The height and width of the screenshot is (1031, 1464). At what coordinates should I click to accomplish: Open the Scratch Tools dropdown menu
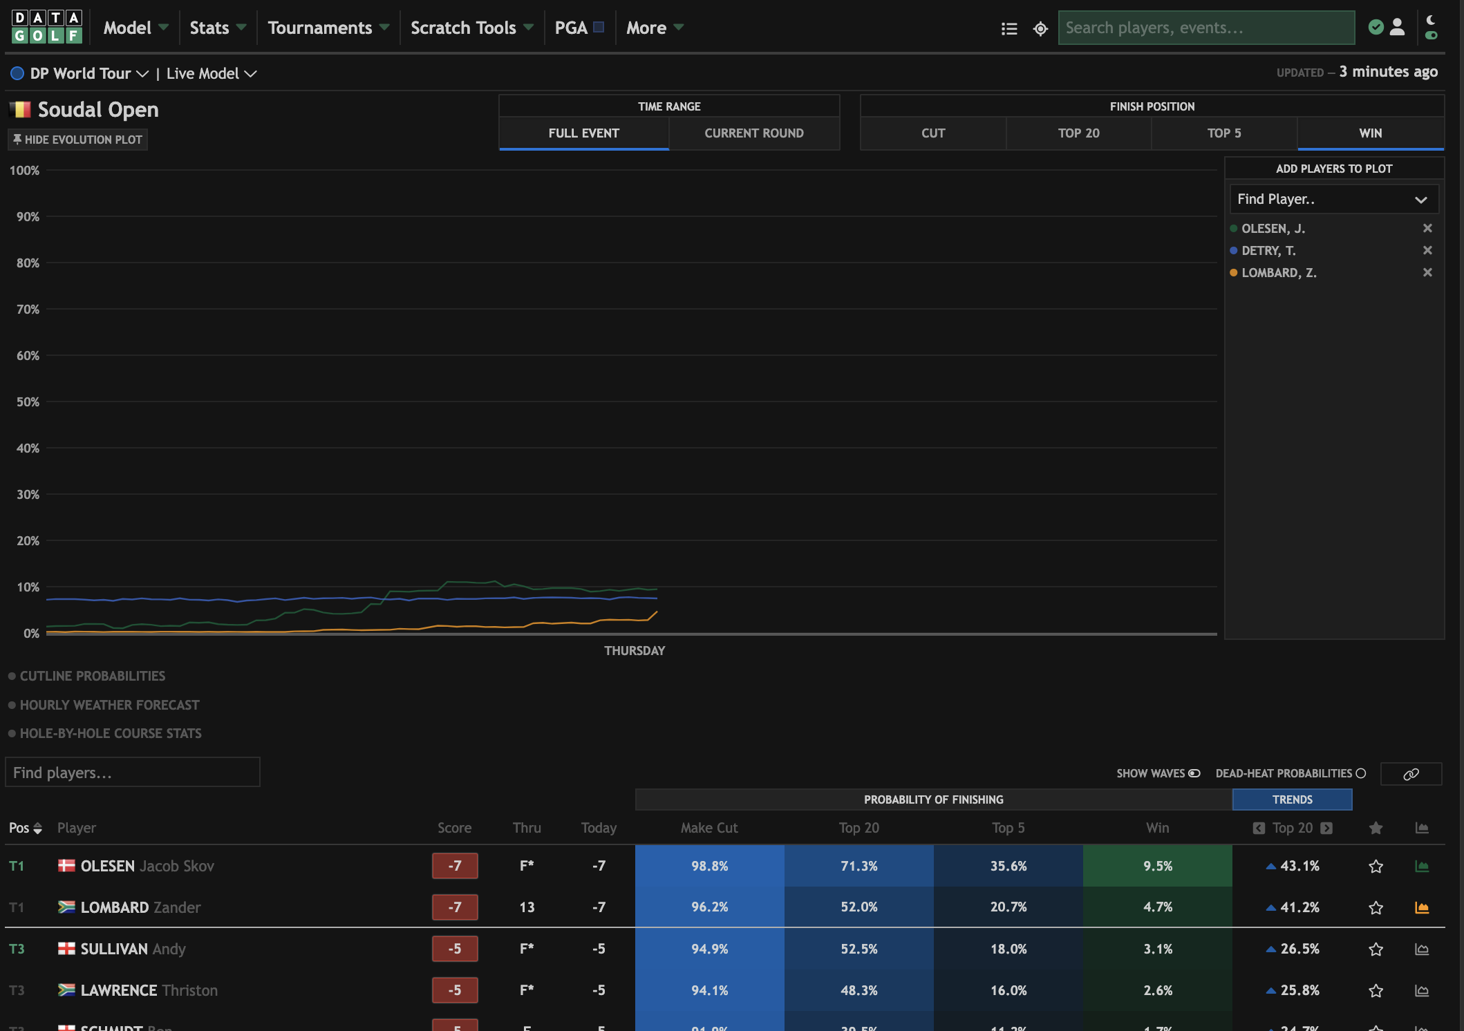(472, 28)
